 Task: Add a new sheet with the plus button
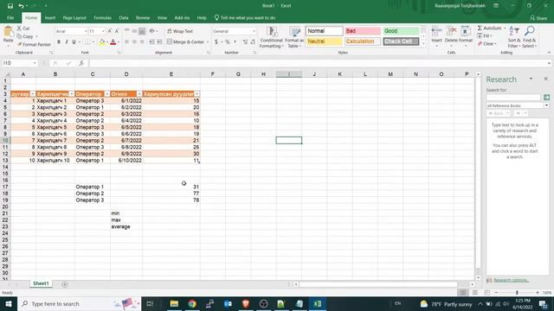tap(65, 284)
